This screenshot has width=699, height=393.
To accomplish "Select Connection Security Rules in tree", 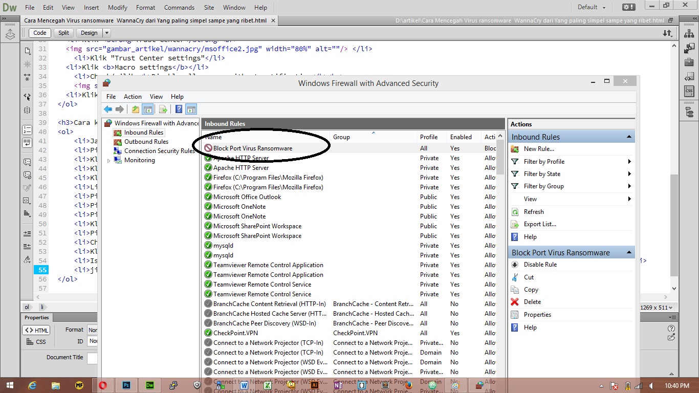I will (x=160, y=151).
